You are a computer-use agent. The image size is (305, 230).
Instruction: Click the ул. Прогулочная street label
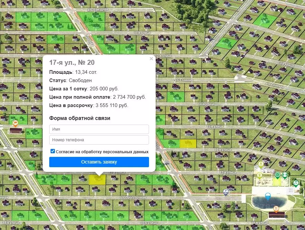point(133,197)
